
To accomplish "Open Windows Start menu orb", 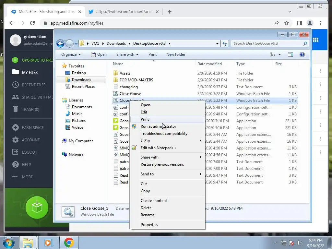I will pyautogui.click(x=8, y=243).
